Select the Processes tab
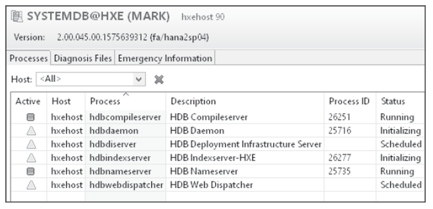Image resolution: width=433 pixels, height=209 pixels. tap(28, 58)
